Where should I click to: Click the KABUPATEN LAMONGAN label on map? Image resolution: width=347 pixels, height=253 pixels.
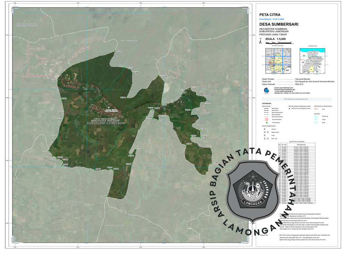coord(105,123)
